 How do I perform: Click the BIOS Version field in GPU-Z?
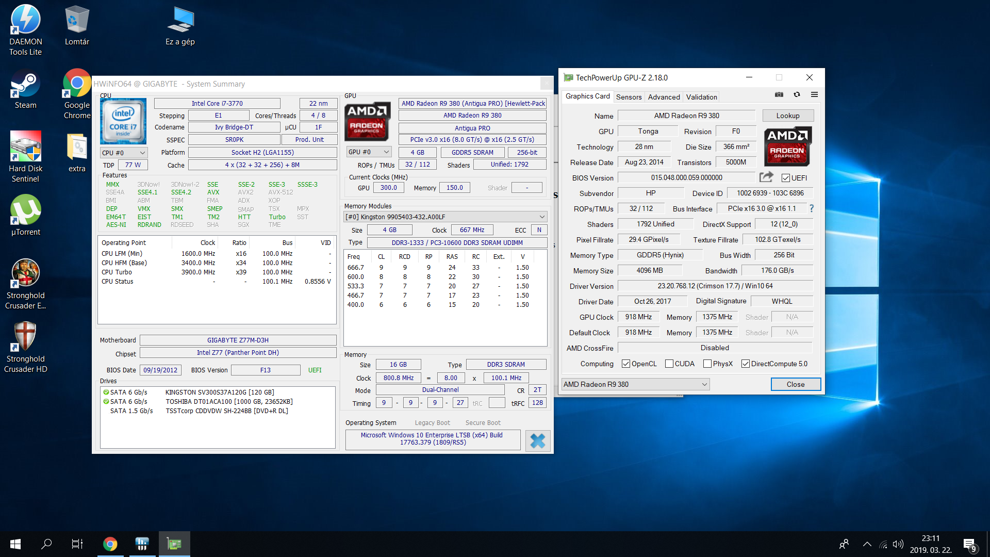tap(686, 177)
